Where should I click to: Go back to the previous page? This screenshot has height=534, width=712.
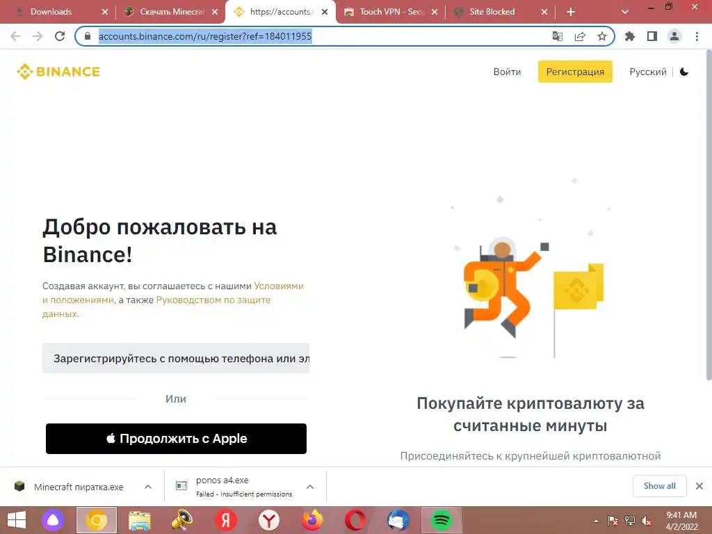coord(15,36)
